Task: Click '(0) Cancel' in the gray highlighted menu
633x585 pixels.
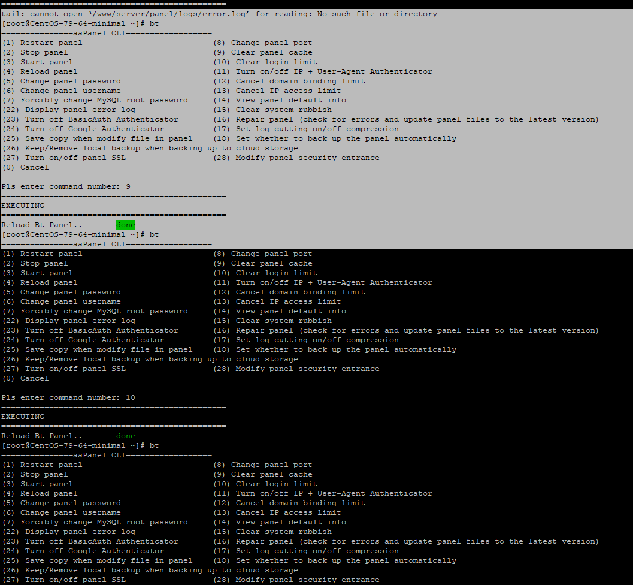Action: point(25,168)
